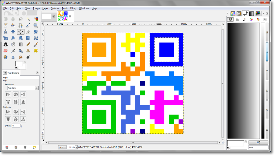The height and width of the screenshot is (156, 275).
Task: Open the Edit menu
Action: point(12,8)
